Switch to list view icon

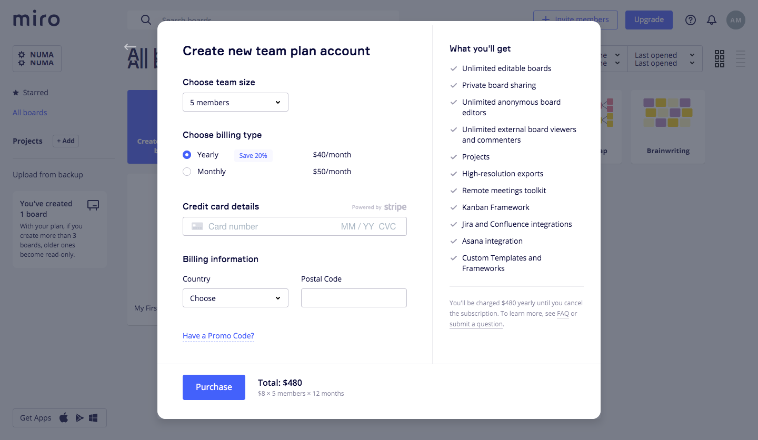[x=741, y=59]
